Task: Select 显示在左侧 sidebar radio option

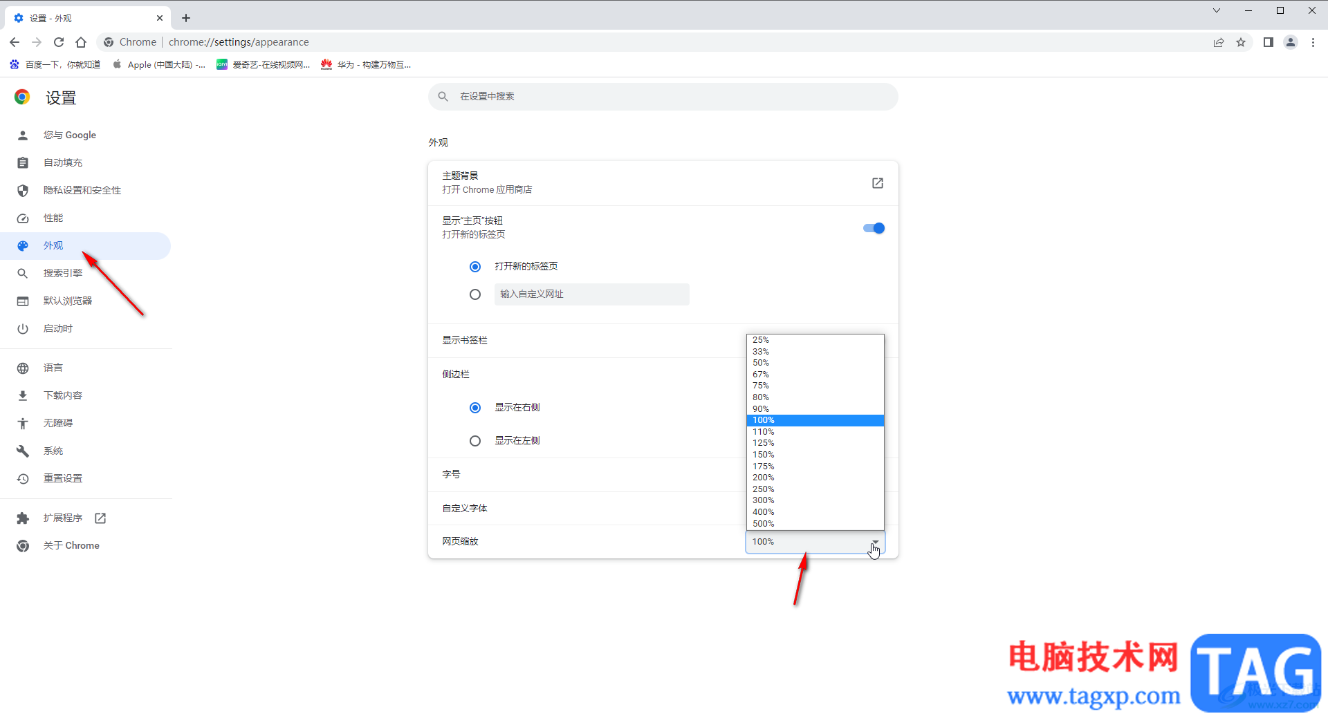Action: coord(475,441)
